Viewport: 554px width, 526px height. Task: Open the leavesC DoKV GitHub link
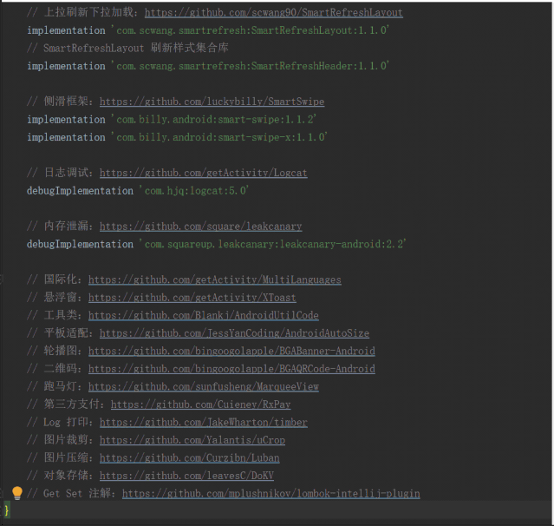pyautogui.click(x=186, y=476)
